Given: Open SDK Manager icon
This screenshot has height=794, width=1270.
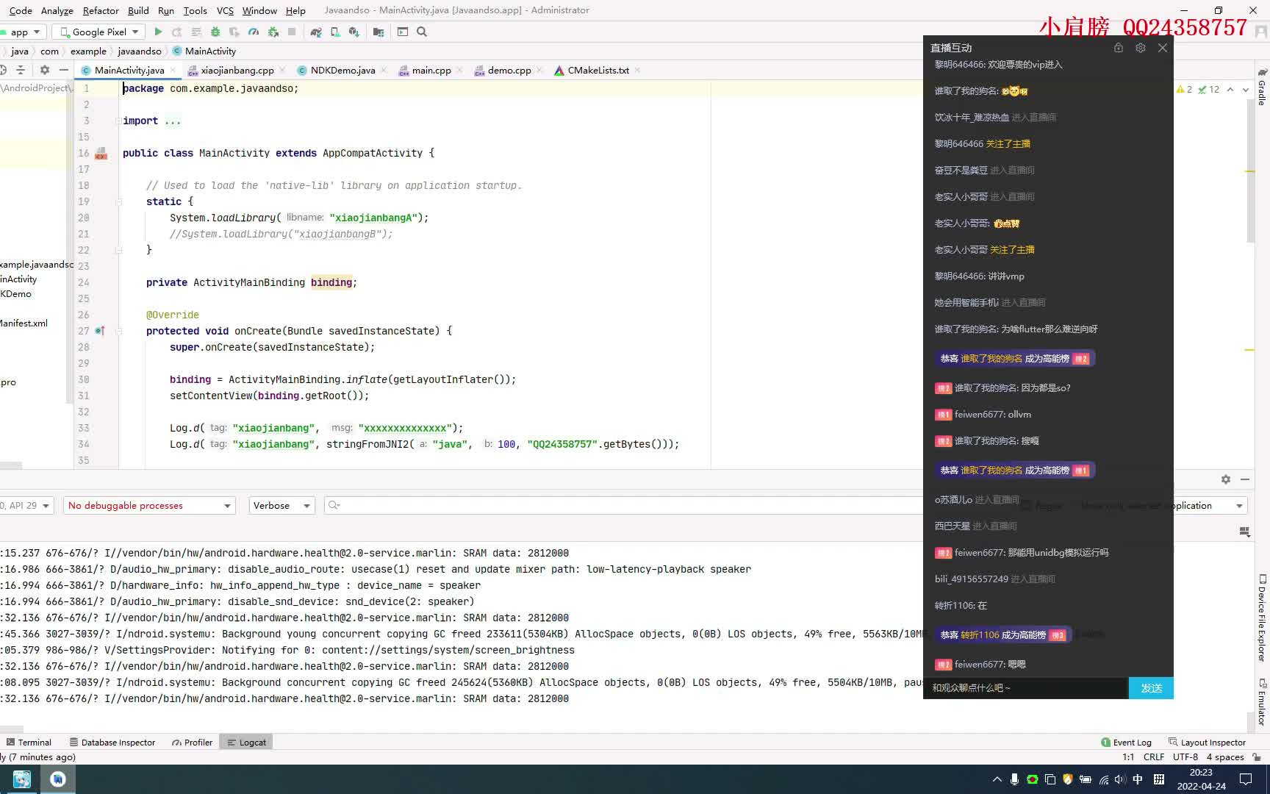Looking at the screenshot, I should 354,32.
